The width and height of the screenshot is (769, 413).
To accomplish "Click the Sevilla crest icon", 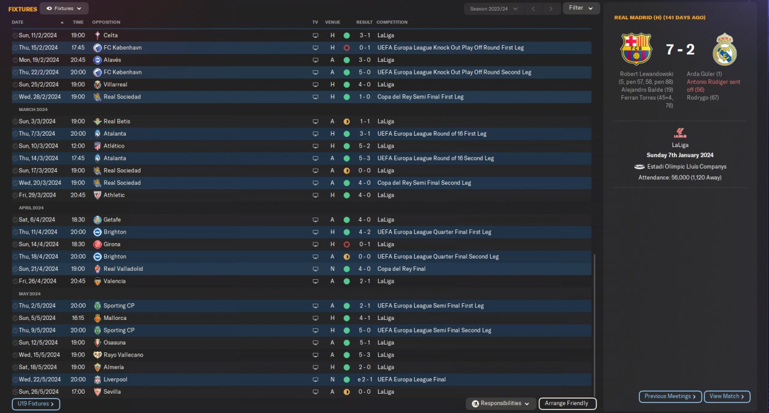I will tap(97, 391).
